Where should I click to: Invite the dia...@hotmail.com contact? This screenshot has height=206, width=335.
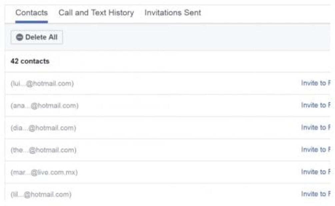coord(315,128)
